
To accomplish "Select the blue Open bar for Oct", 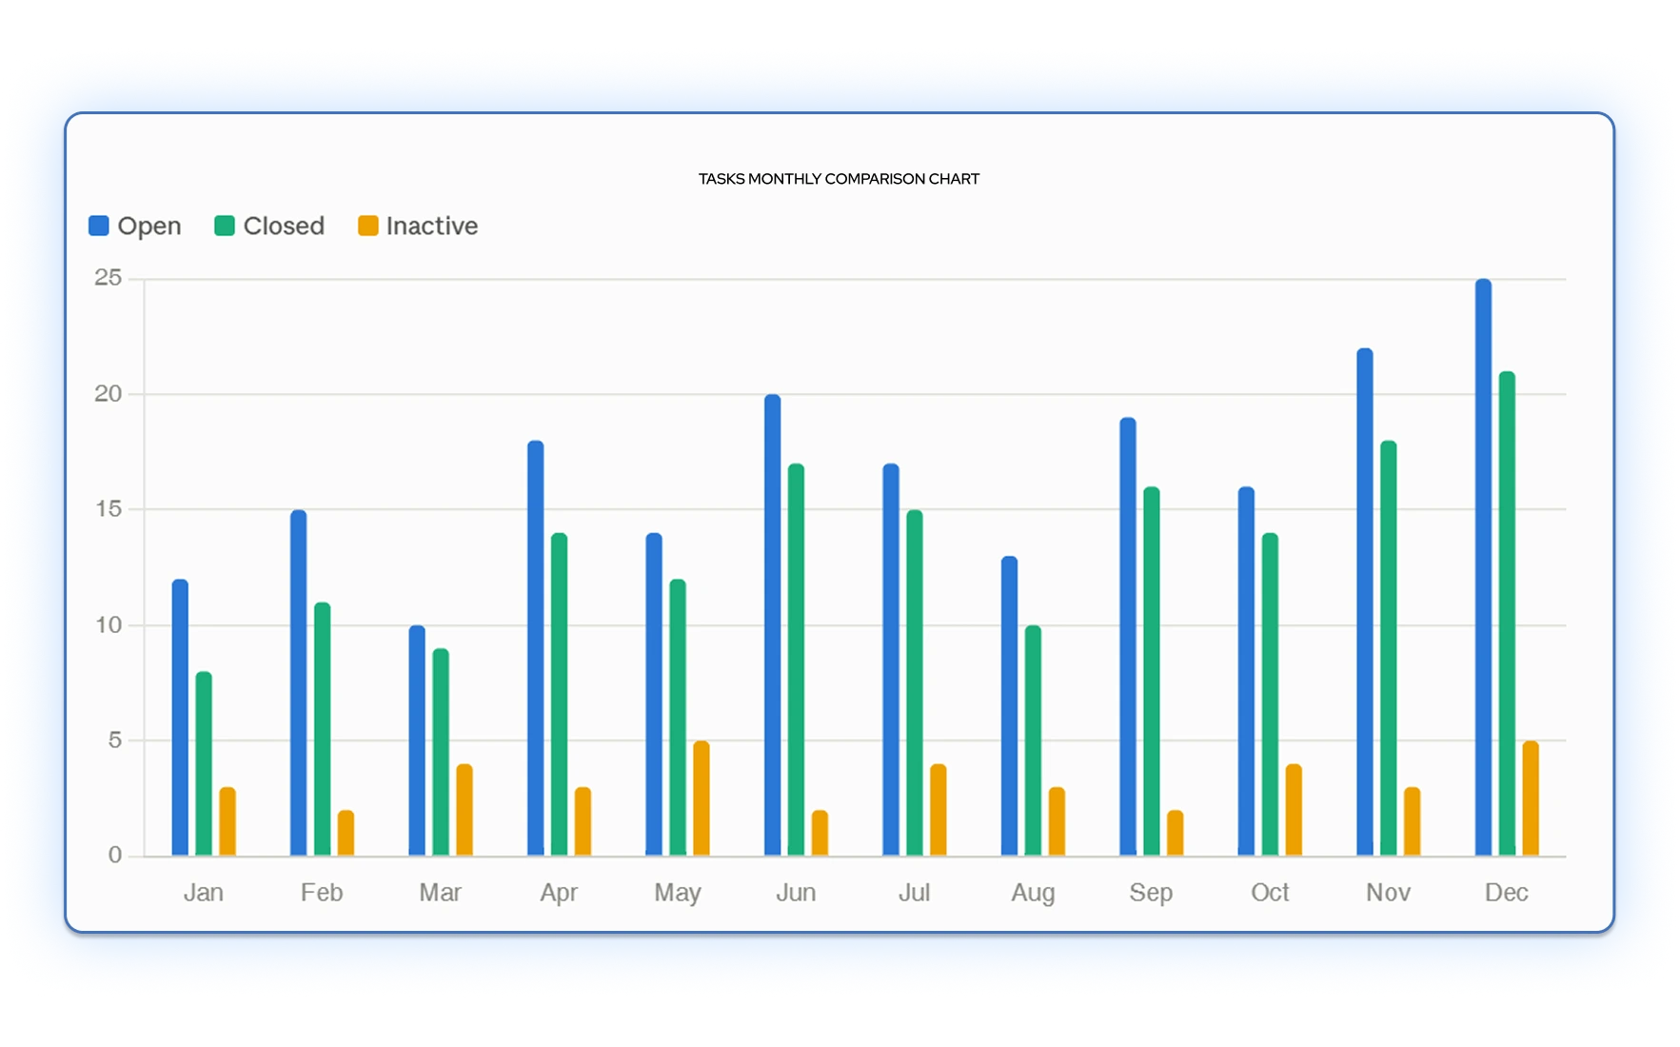I will (1246, 671).
